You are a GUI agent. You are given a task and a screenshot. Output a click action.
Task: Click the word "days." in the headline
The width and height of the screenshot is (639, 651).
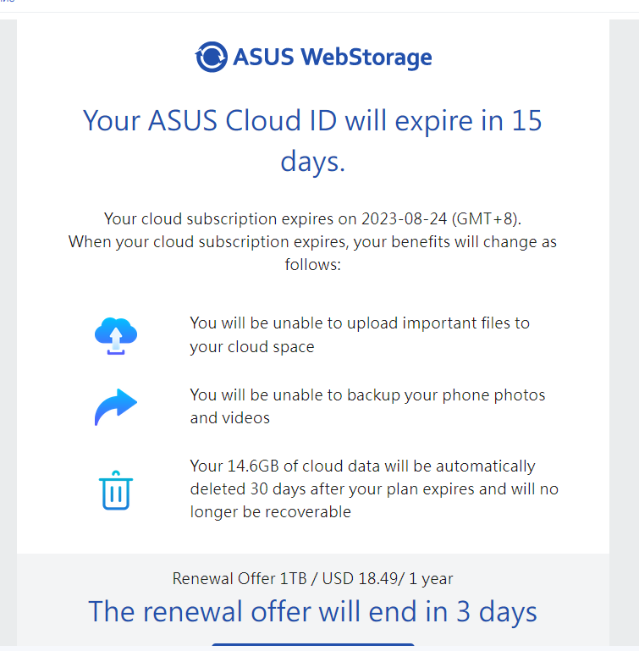(312, 160)
